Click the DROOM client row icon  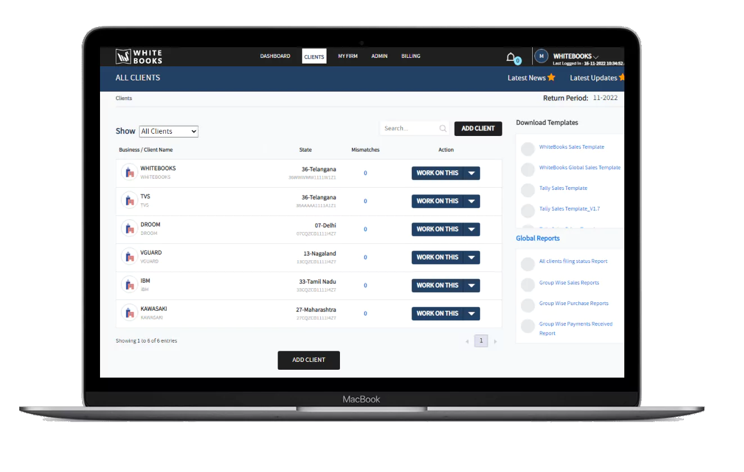[129, 229]
